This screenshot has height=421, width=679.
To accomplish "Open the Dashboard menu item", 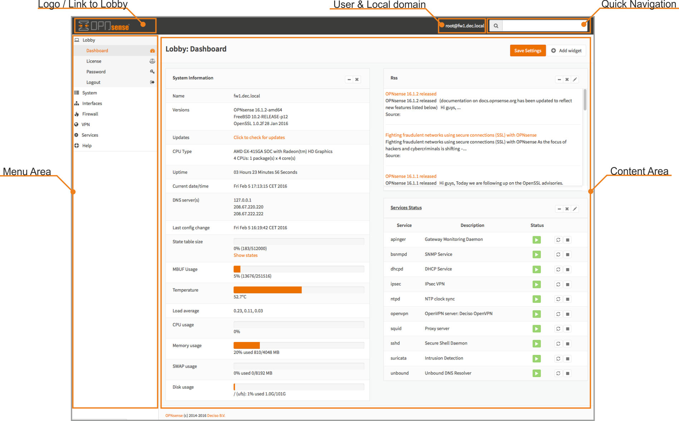I will (115, 51).
